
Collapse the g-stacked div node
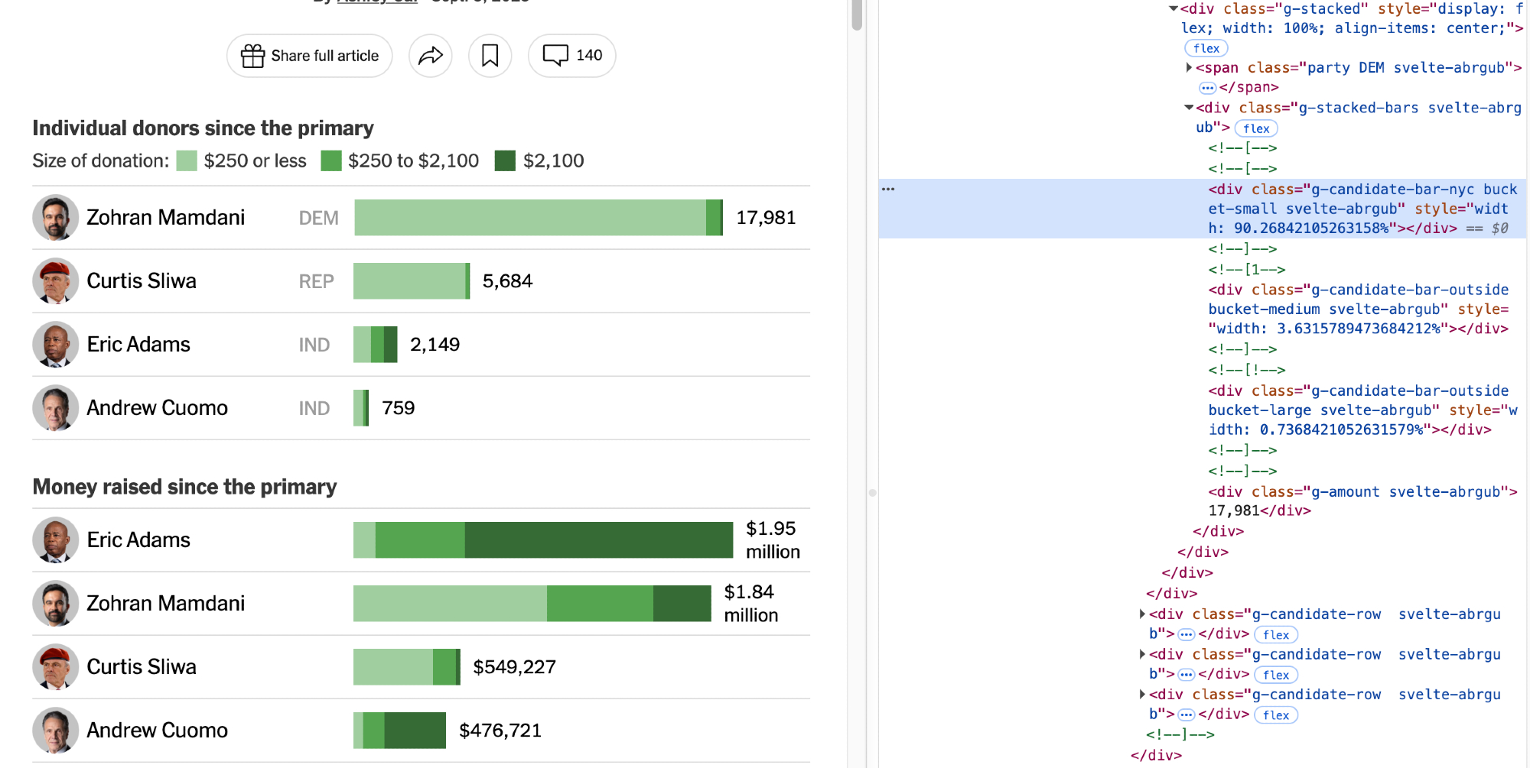1173,9
